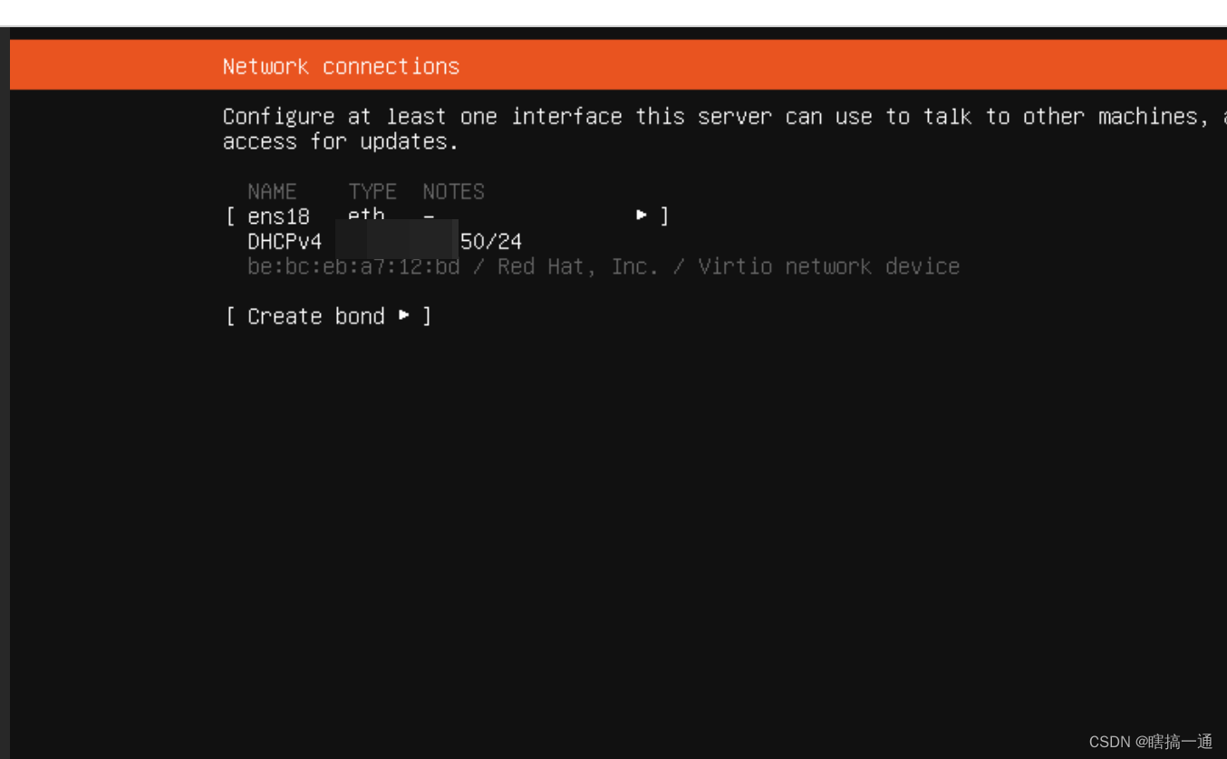Expand the ens18 interface options arrow
Viewport: 1227px width, 759px height.
point(642,215)
